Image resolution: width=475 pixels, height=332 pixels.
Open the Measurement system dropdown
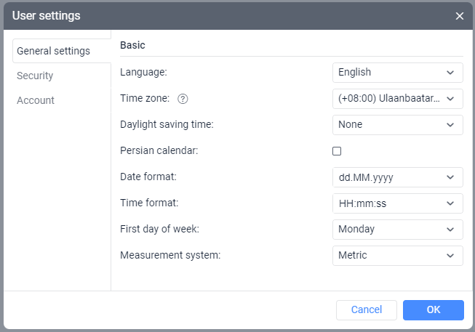pos(397,256)
